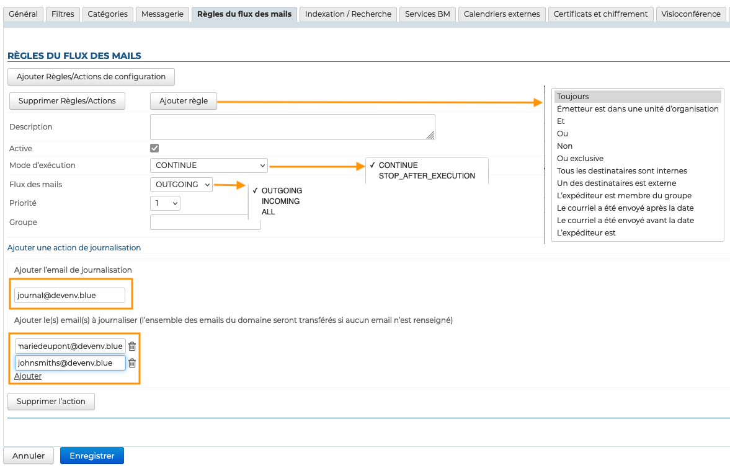
Task: Open the Priorité dropdown
Action: coord(165,203)
